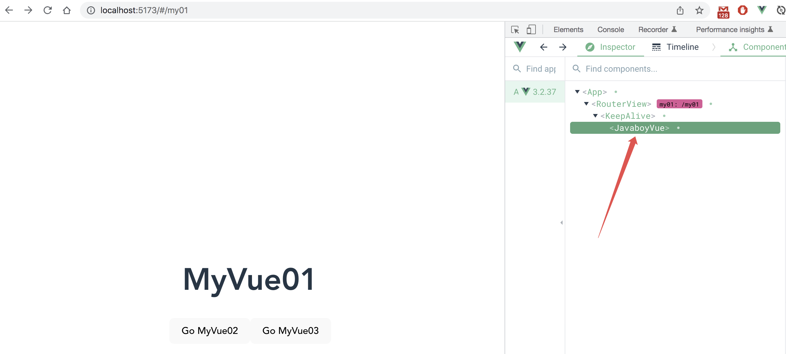Viewport: 786px width, 354px height.
Task: Switch to the Console tab
Action: pos(610,29)
